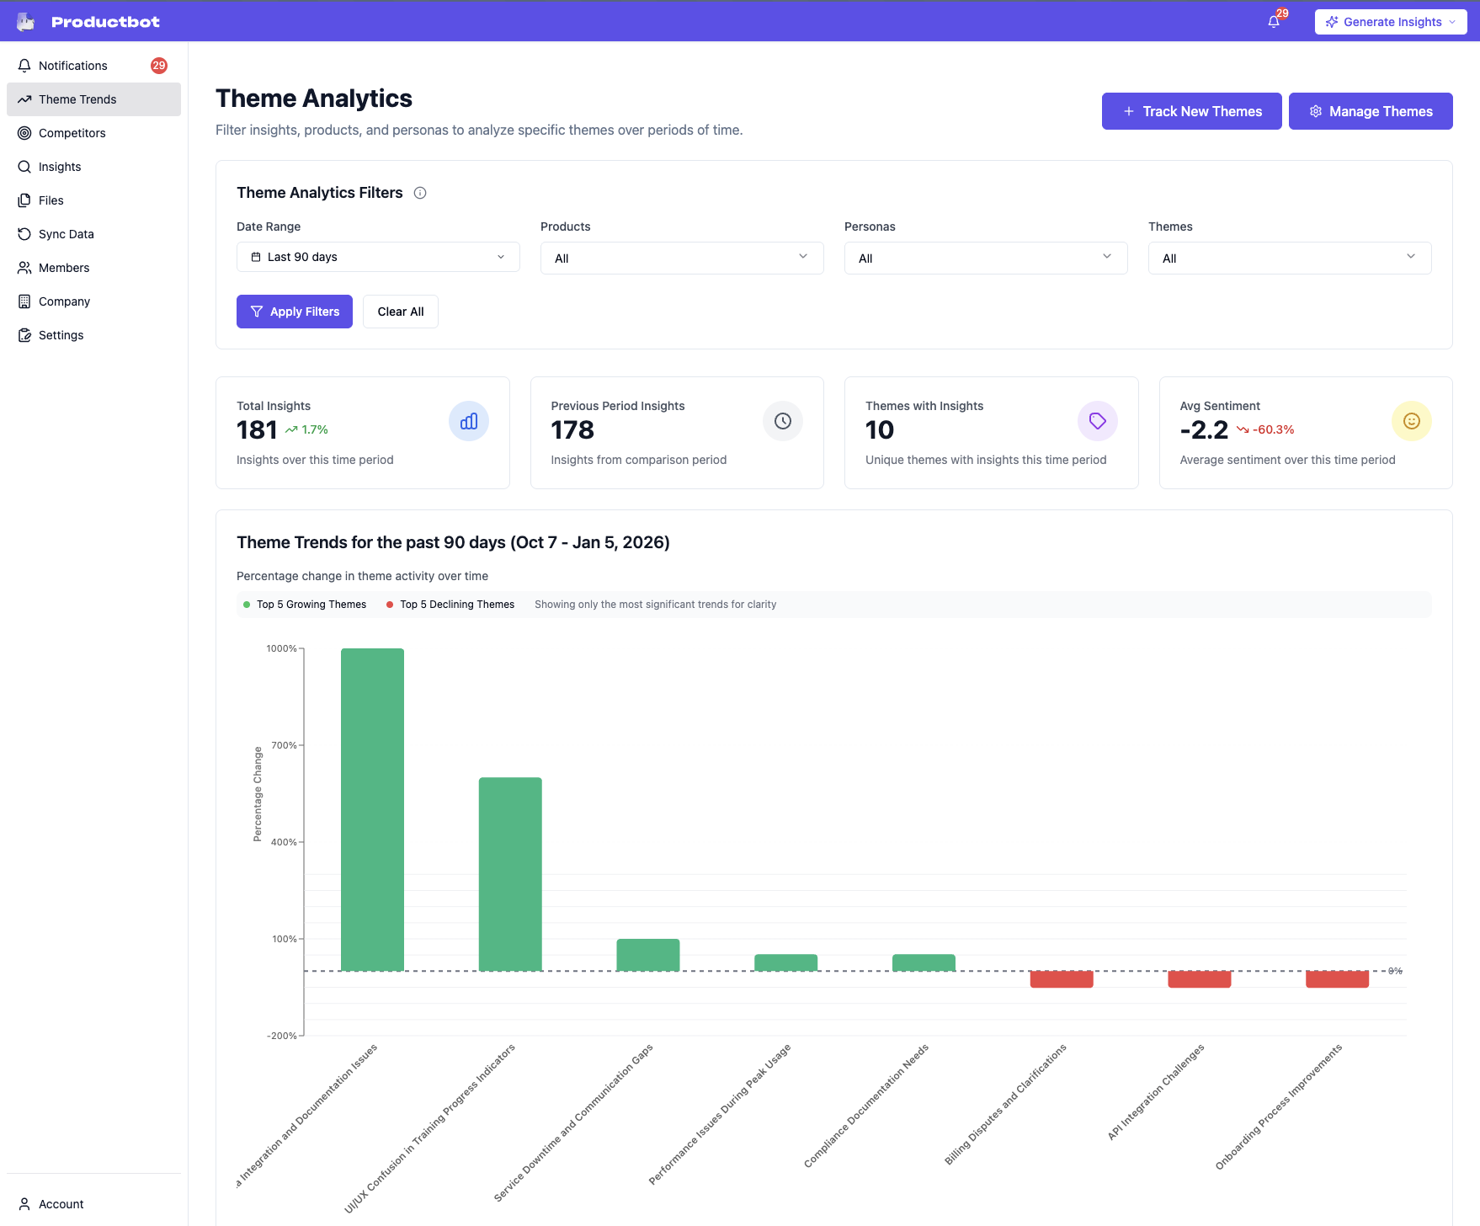The image size is (1480, 1226).
Task: Click the tallest green chart bar
Action: click(372, 808)
